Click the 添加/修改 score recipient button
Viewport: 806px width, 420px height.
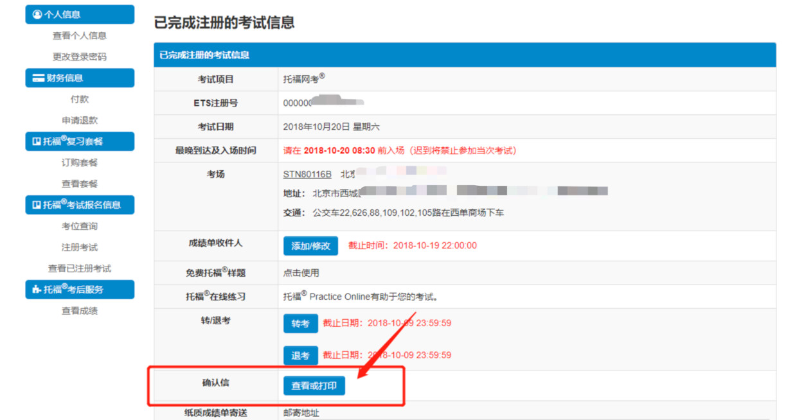[x=310, y=246]
